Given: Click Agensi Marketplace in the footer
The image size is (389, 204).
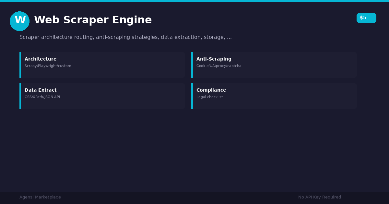Looking at the screenshot, I should (40, 197).
